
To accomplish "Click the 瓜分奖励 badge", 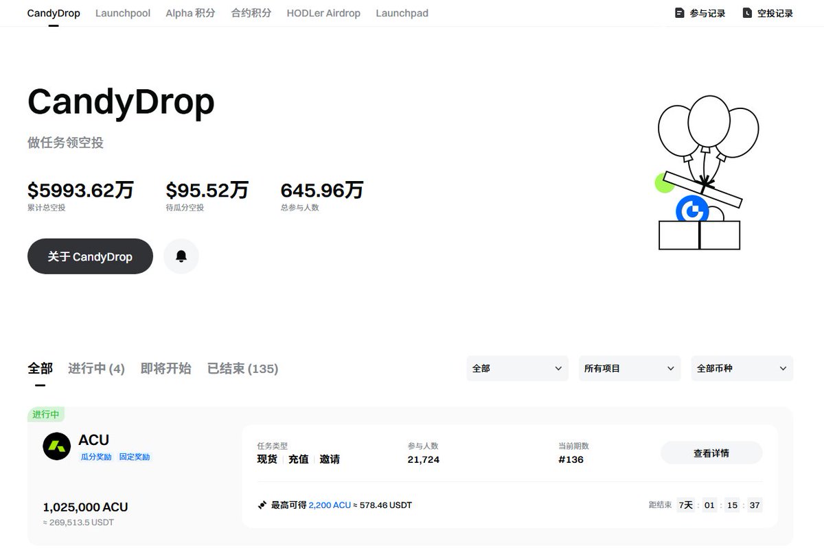I will pyautogui.click(x=96, y=457).
